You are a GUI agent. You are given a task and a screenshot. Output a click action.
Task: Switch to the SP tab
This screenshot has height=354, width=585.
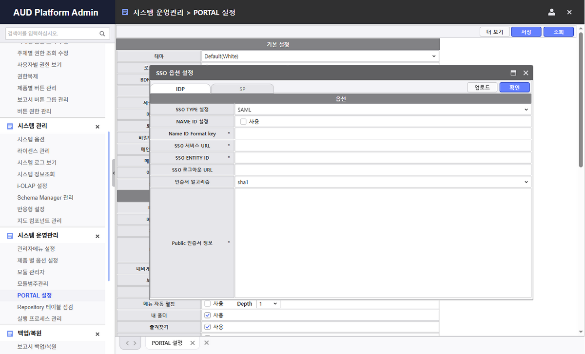tap(242, 89)
